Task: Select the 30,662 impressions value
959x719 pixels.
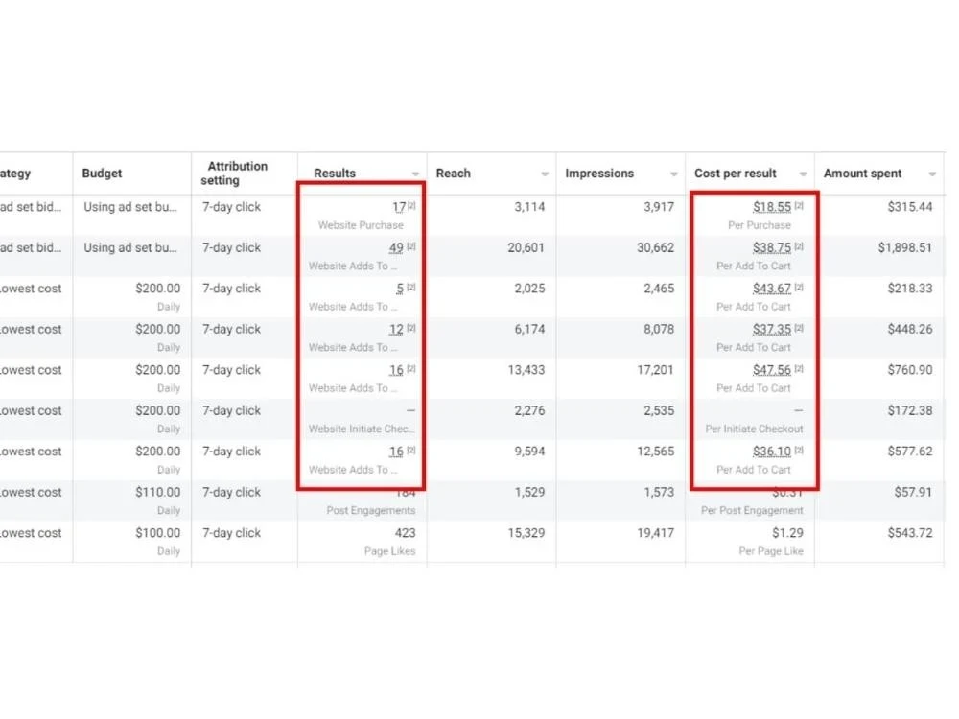Action: click(655, 247)
